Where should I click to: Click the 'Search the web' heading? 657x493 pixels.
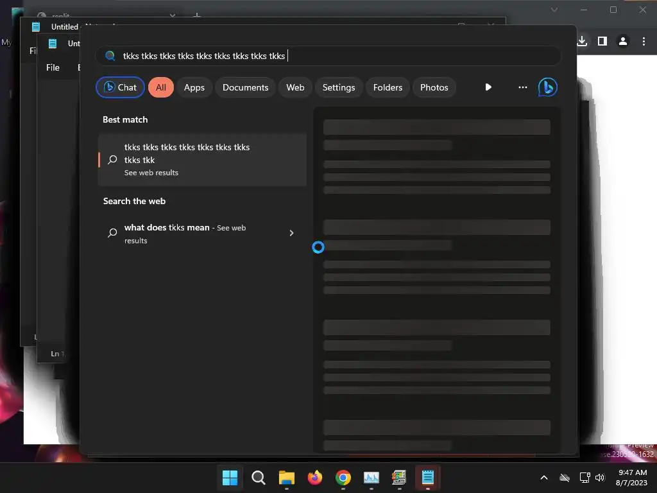coord(134,201)
